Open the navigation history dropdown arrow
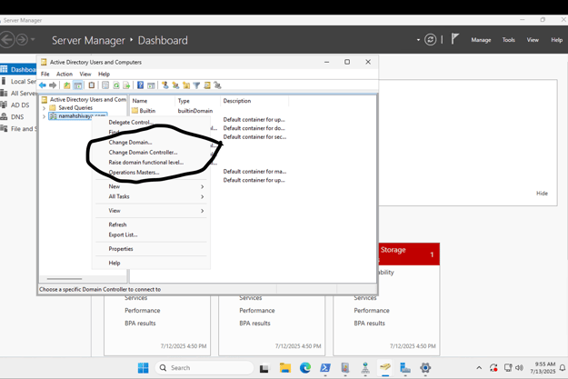This screenshot has width=568, height=379. (x=33, y=39)
